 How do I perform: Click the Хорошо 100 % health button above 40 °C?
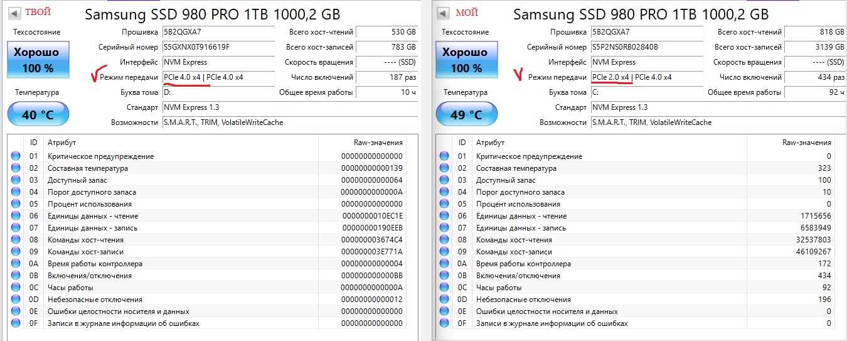pos(38,60)
